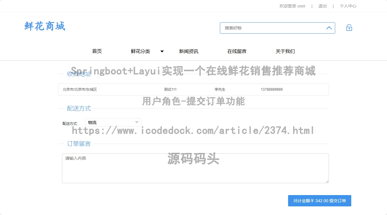Image resolution: width=387 pixels, height=215 pixels.
Task: Open the 新闻资讯 nav item
Action: click(189, 51)
